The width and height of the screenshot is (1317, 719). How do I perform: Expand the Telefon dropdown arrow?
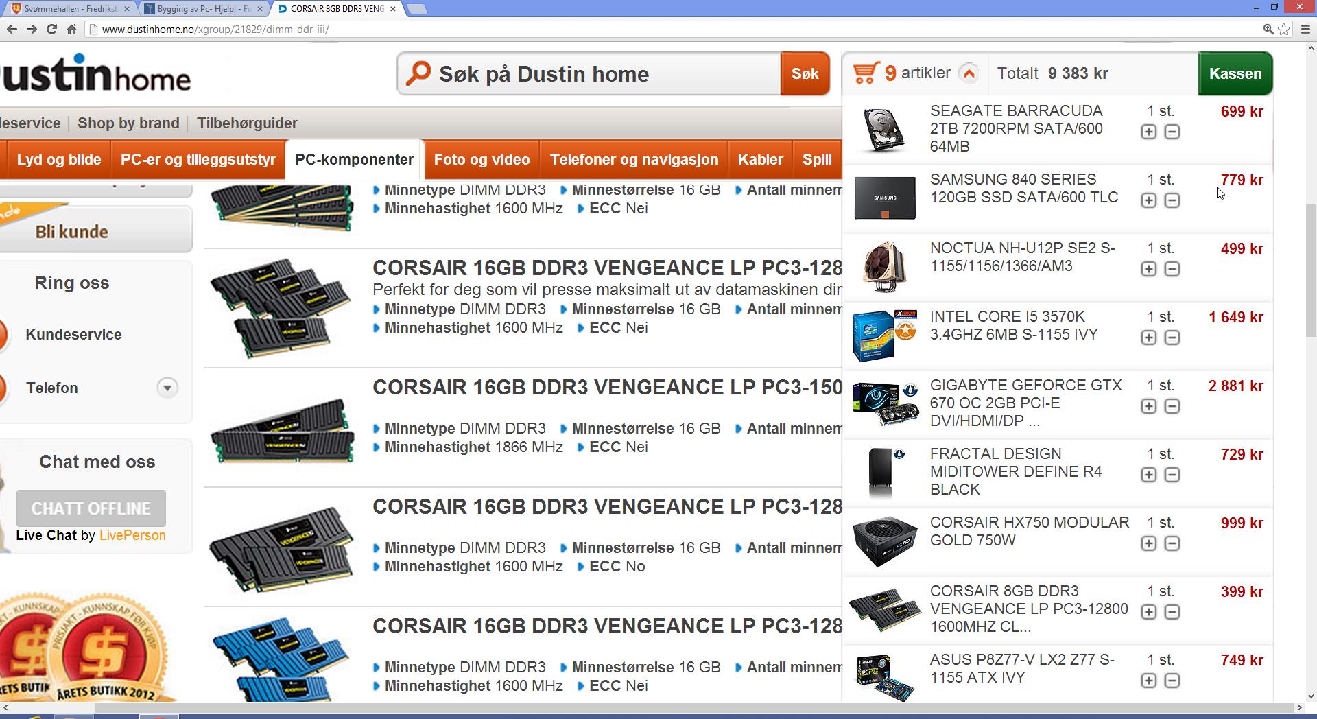pyautogui.click(x=167, y=388)
